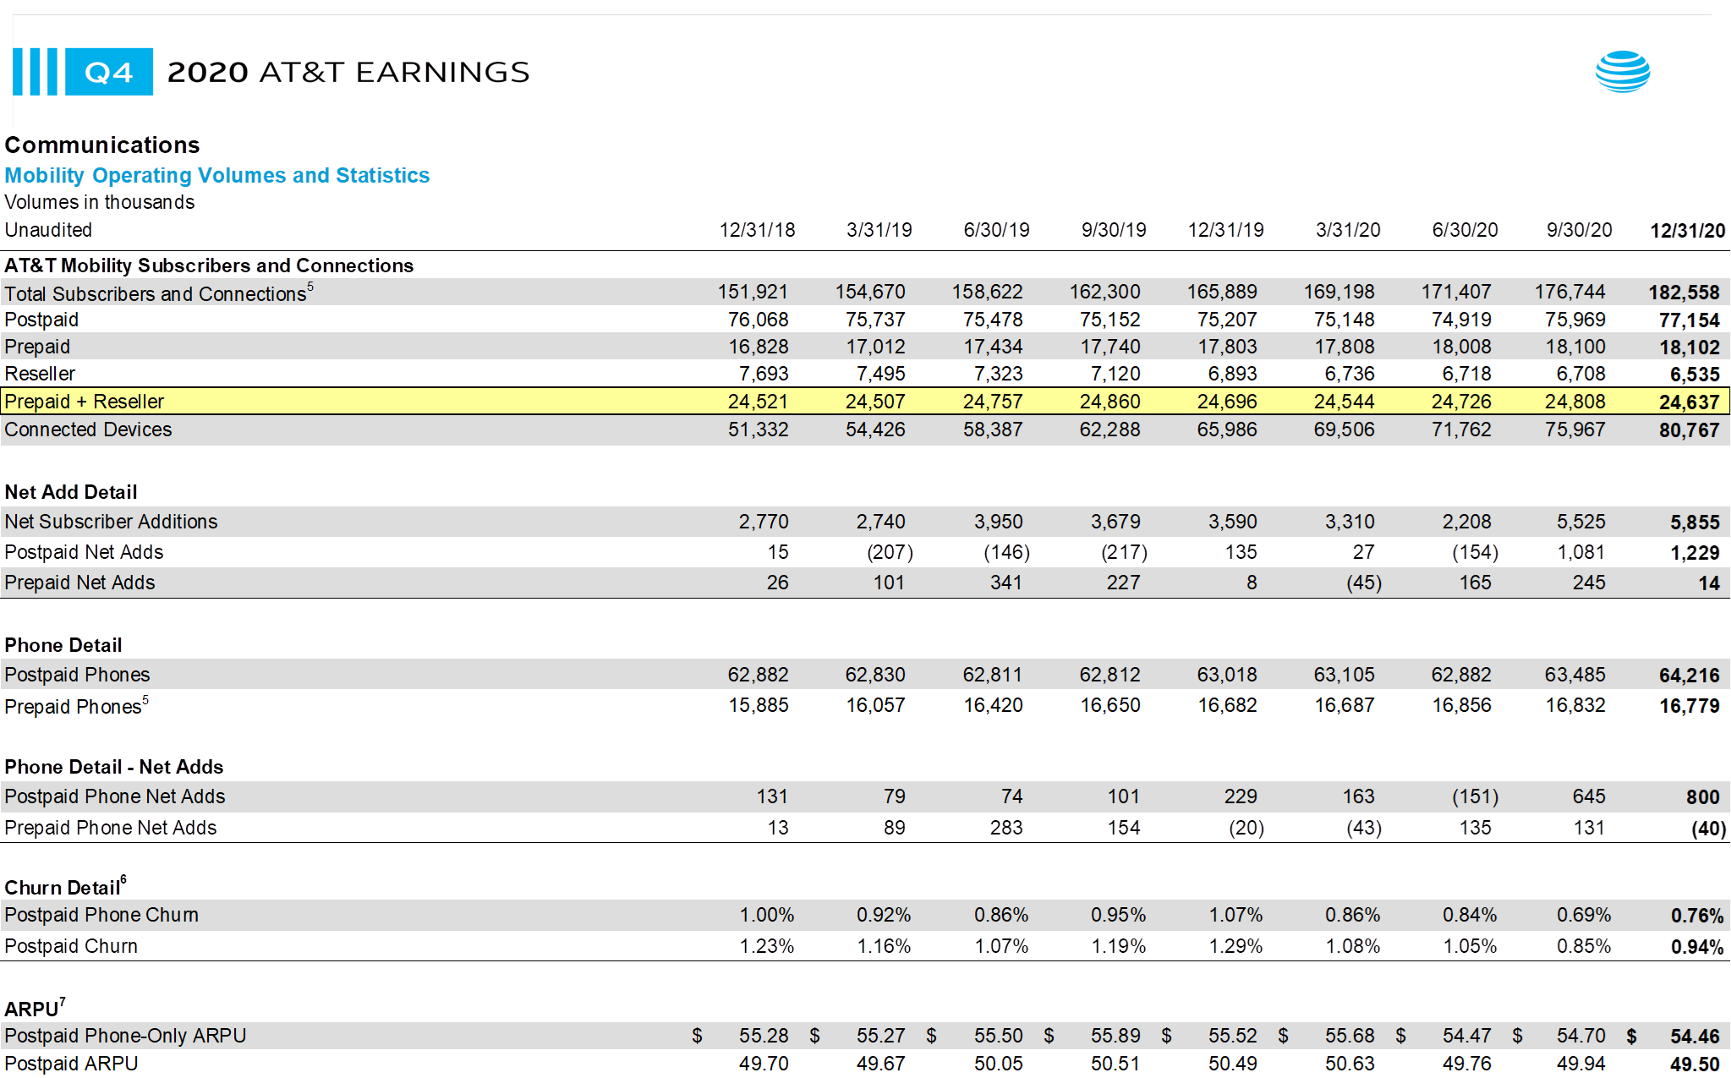Click the AT&T globe logo
Screen dimensions: 1731x1078
pyautogui.click(x=1622, y=72)
